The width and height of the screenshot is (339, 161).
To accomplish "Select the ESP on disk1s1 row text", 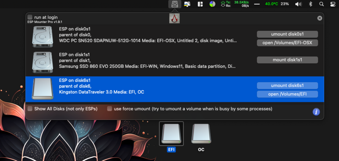I will 75,55.
